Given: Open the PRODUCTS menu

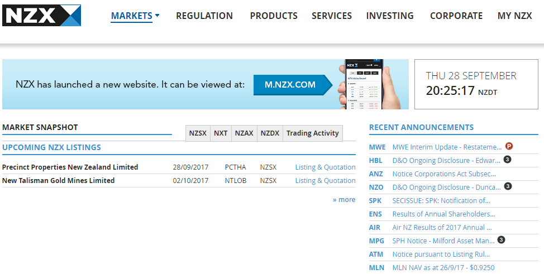Looking at the screenshot, I should coord(274,16).
